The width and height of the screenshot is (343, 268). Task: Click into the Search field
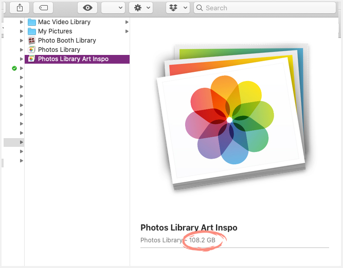click(265, 8)
